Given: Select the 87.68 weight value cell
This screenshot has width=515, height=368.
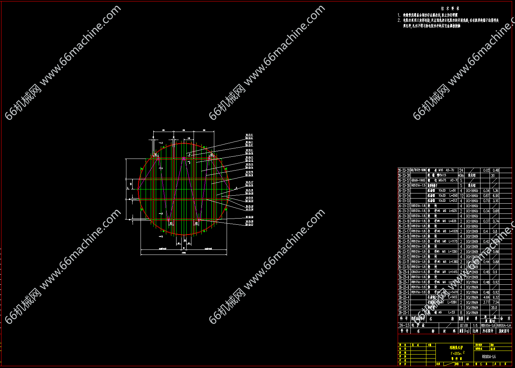Looking at the screenshot, I should tap(464, 325).
